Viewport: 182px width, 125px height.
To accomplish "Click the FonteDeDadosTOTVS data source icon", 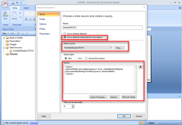I will point(11,51).
